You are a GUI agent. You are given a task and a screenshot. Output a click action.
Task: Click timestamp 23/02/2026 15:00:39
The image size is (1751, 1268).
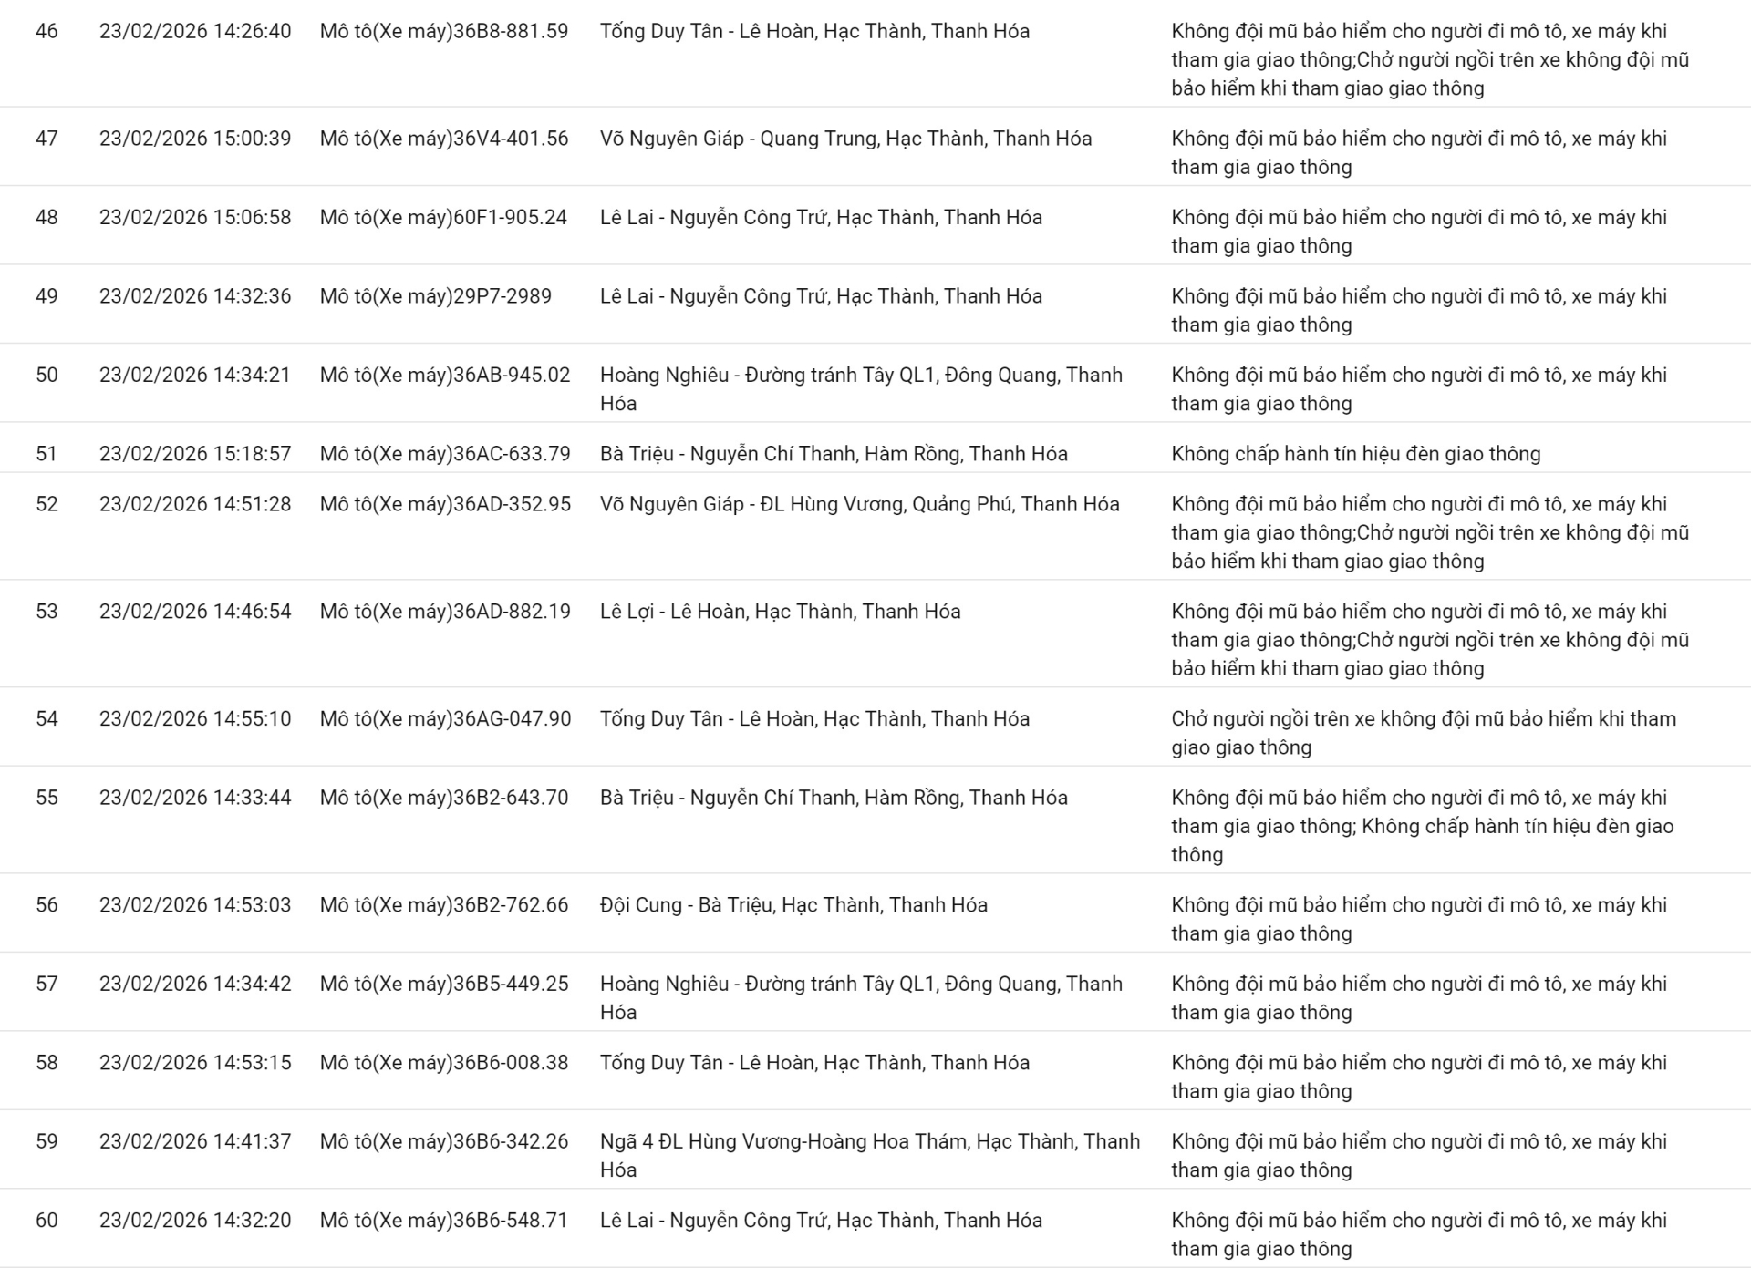pyautogui.click(x=195, y=139)
